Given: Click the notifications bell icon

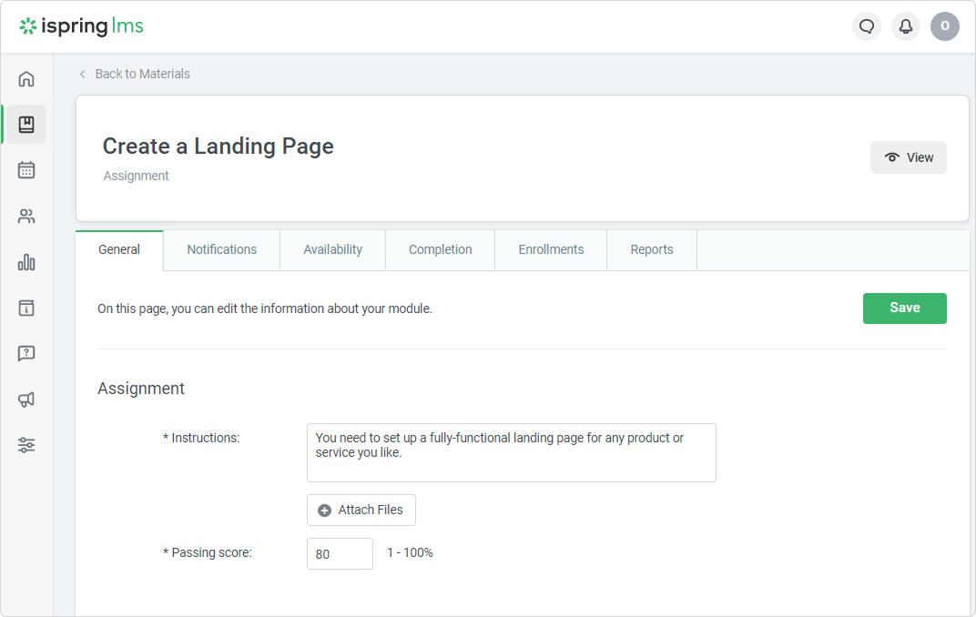Looking at the screenshot, I should pos(906,26).
